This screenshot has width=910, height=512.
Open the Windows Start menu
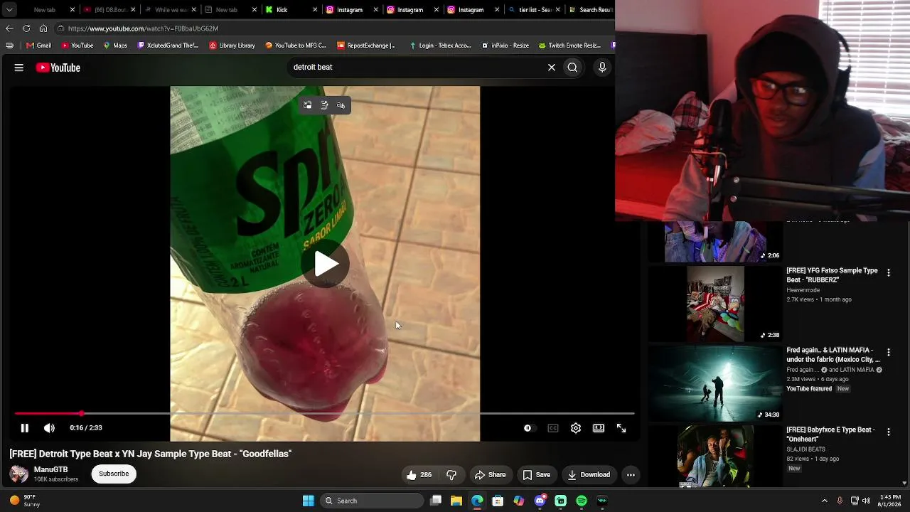pyautogui.click(x=309, y=501)
